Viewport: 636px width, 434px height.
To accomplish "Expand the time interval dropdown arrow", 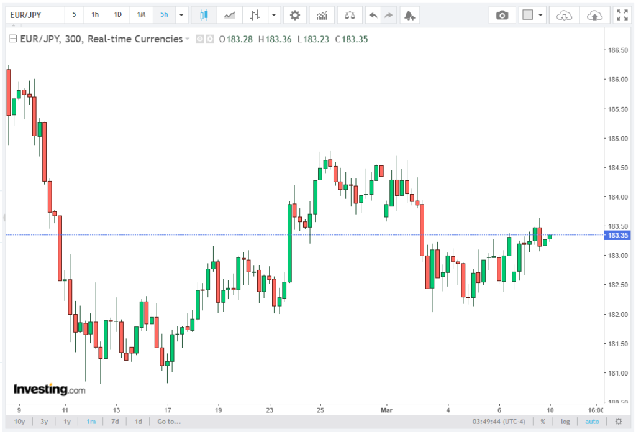I will [181, 15].
